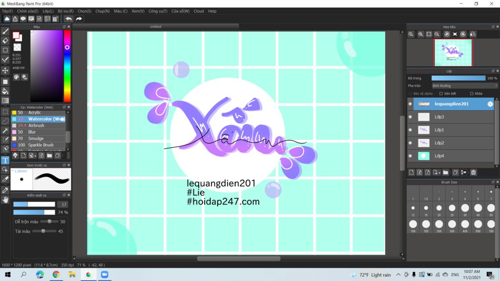Select the Text tool

(5, 160)
